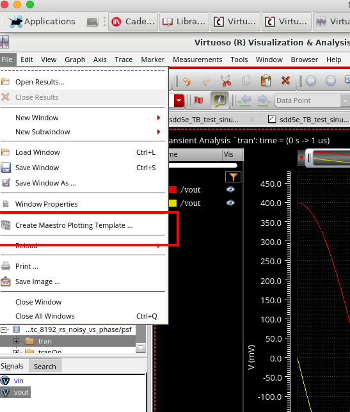This screenshot has height=412, width=350.
Task: Click the Save Image icon
Action: point(6,281)
